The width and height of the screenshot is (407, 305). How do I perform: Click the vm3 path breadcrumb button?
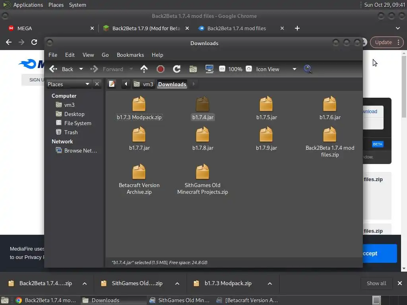pos(144,84)
